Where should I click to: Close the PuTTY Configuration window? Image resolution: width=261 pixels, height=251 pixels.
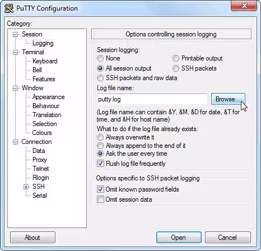tap(244, 6)
